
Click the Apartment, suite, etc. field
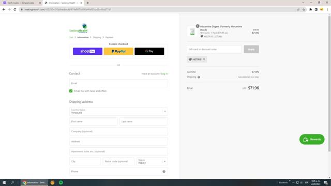(x=118, y=151)
